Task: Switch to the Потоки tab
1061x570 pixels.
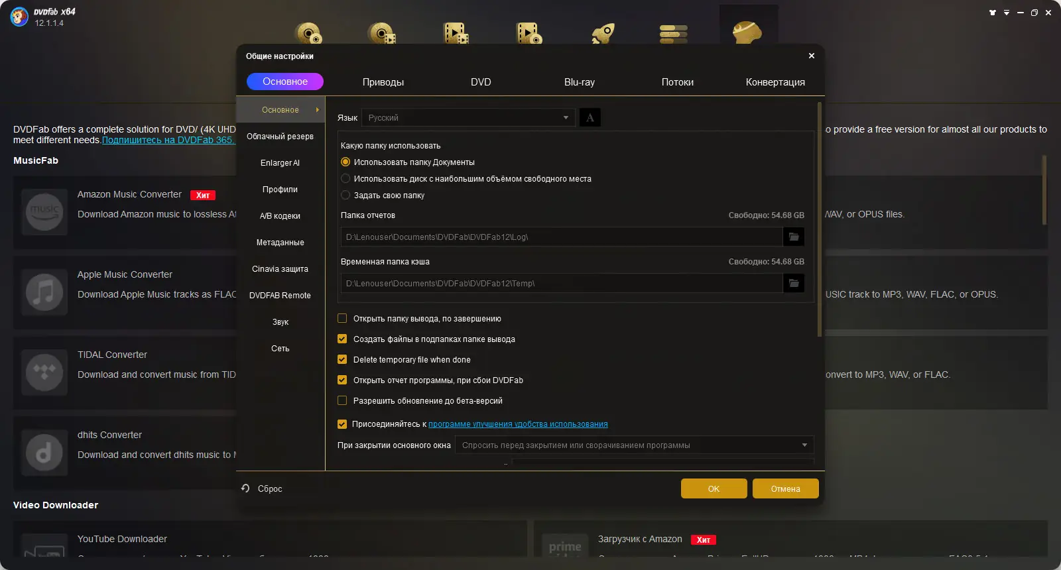Action: (678, 82)
